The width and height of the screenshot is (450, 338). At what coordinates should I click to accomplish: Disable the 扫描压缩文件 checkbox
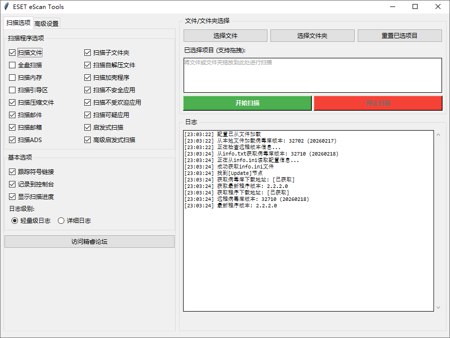click(x=11, y=102)
